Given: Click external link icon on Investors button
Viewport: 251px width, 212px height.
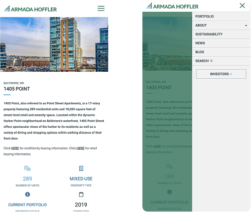Looking at the screenshot, I should click(231, 74).
